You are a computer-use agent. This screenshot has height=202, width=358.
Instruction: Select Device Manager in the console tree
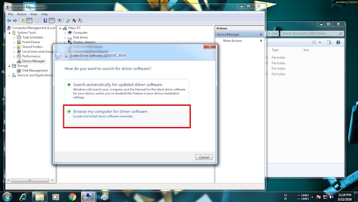point(34,61)
